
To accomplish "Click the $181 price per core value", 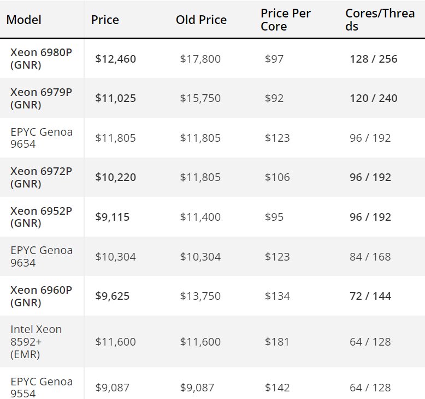I will tap(277, 342).
